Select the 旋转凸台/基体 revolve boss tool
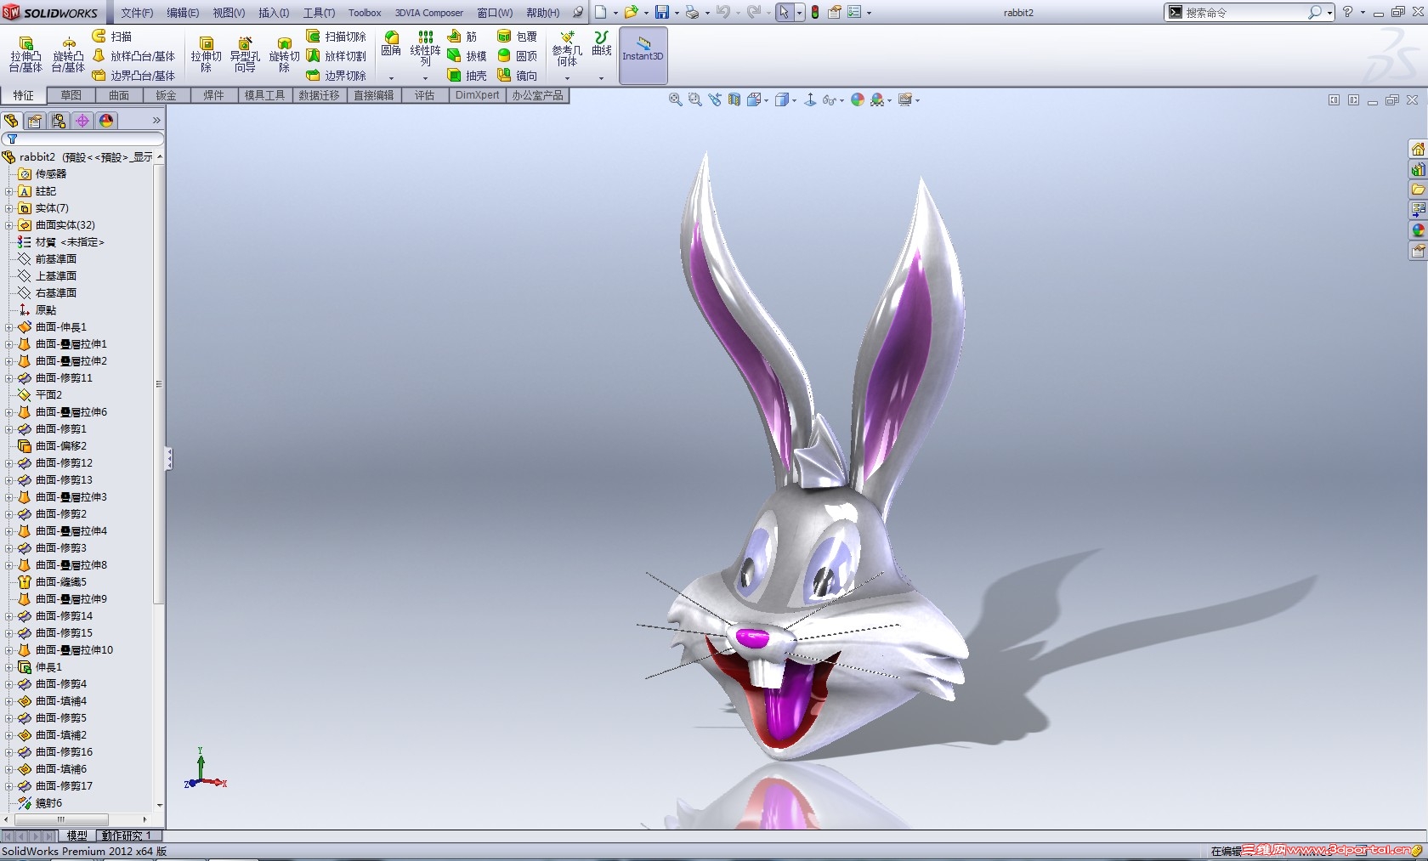The image size is (1428, 861). pyautogui.click(x=68, y=54)
